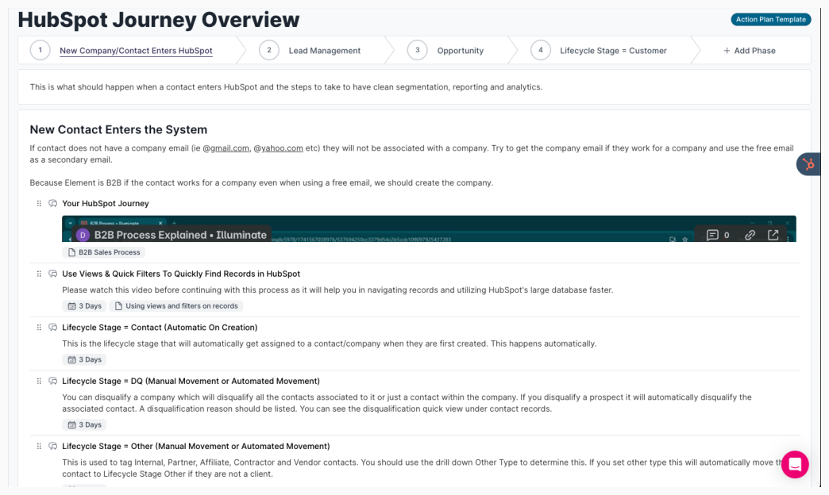Click HubSpot Journey Overview title

click(x=159, y=20)
